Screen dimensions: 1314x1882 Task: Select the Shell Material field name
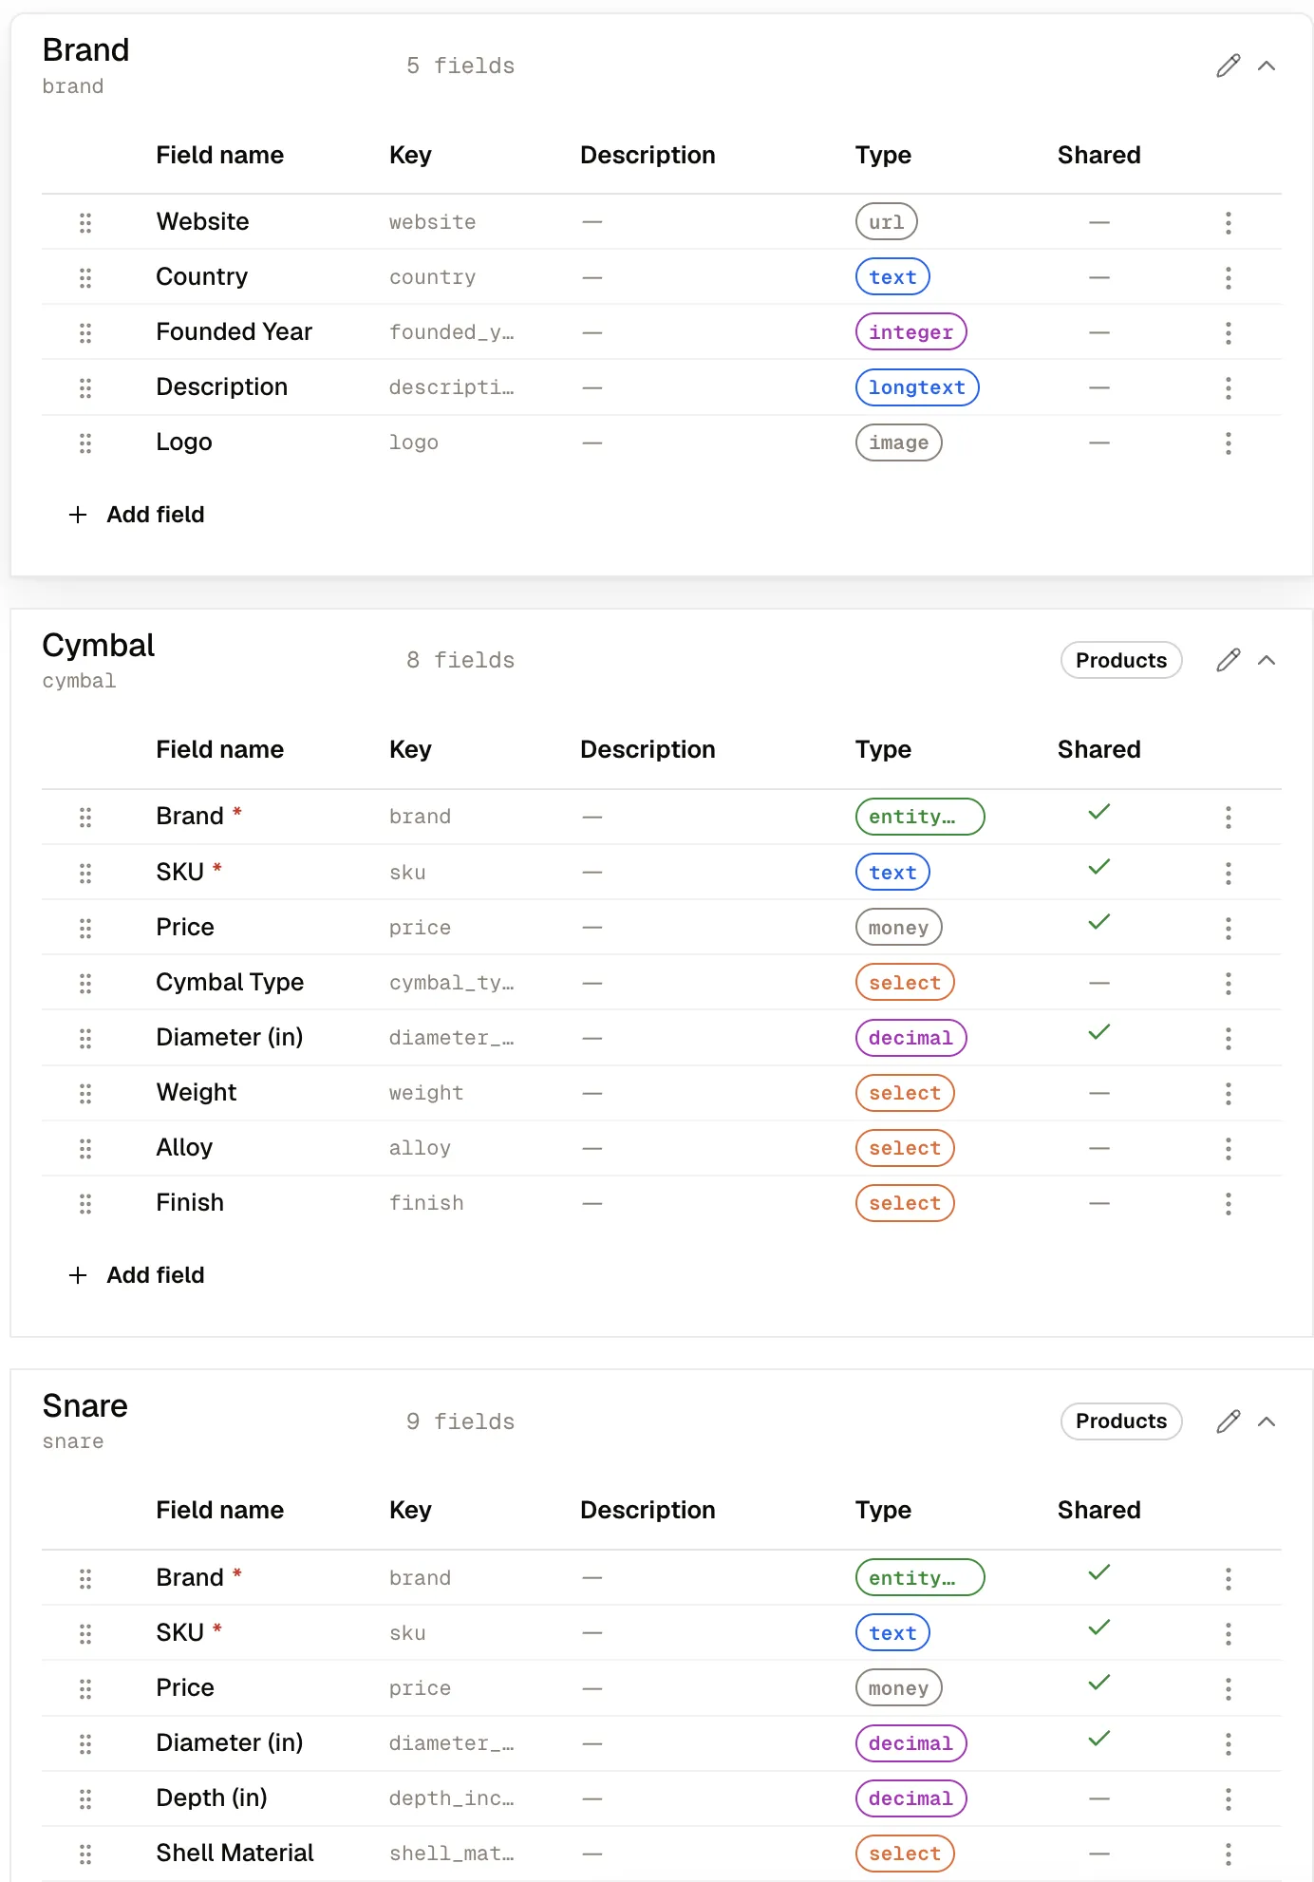click(235, 1854)
